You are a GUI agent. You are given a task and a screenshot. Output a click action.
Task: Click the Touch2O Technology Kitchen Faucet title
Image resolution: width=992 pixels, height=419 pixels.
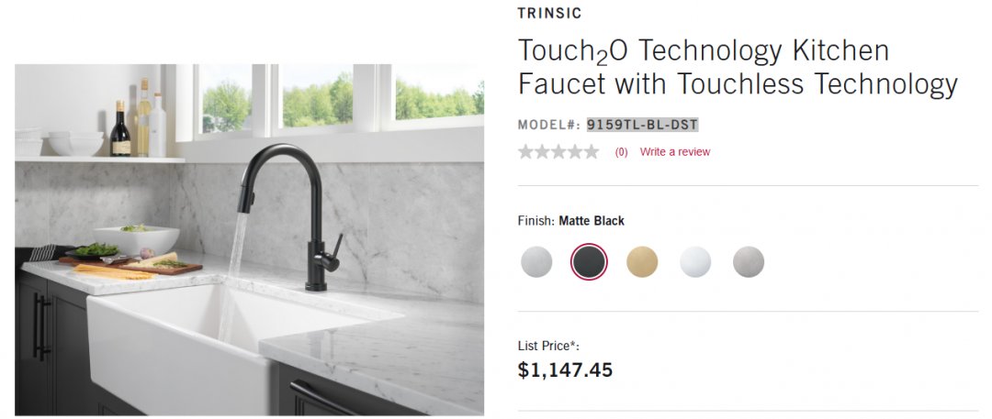click(738, 67)
